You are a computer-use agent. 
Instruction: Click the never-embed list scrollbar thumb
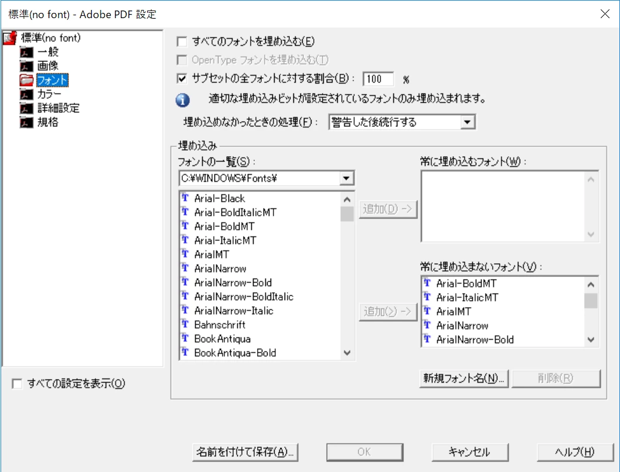(x=591, y=301)
